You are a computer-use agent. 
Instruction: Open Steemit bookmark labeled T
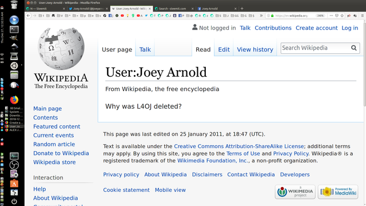[153, 15]
